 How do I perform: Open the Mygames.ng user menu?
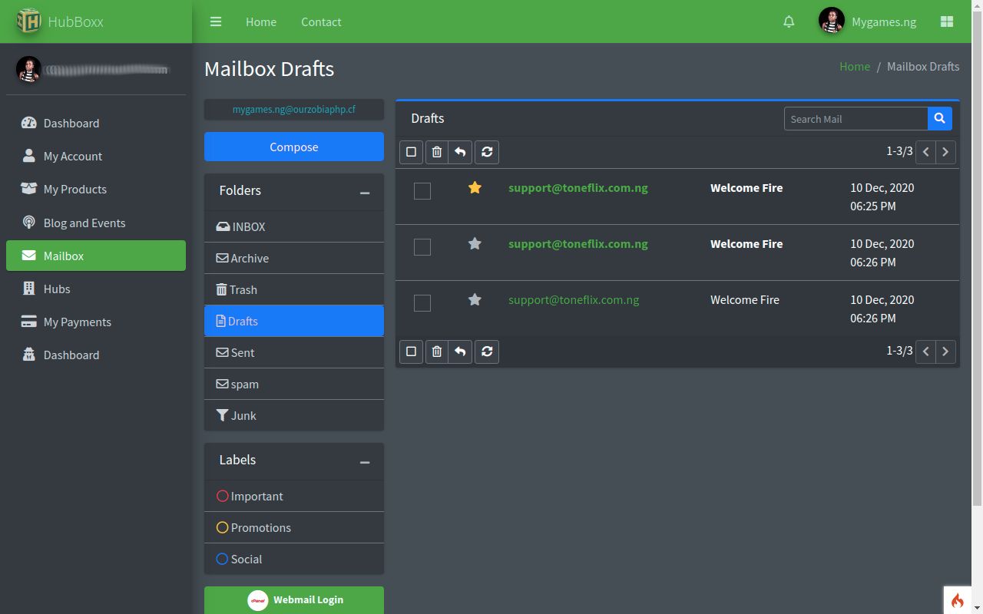tap(868, 21)
